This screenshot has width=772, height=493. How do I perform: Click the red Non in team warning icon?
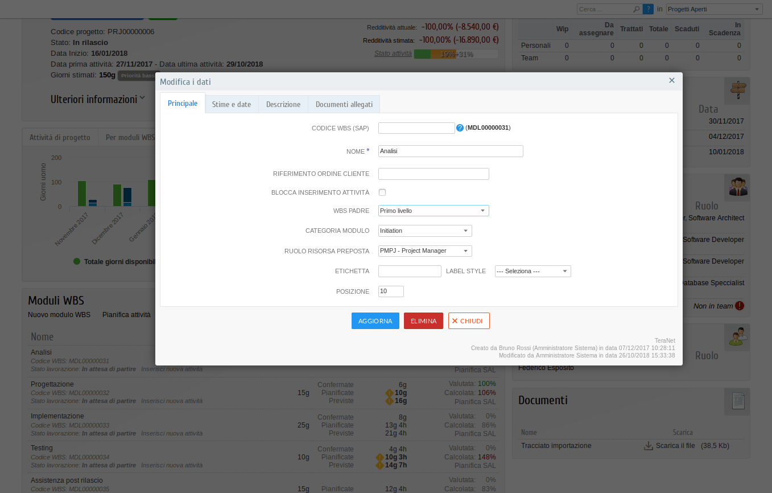pyautogui.click(x=739, y=306)
